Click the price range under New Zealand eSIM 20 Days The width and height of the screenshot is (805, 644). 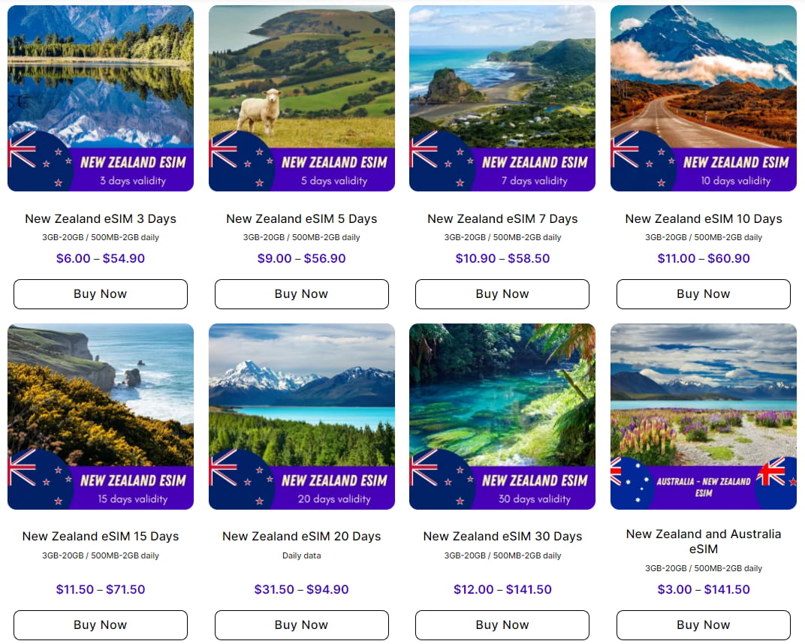pyautogui.click(x=301, y=589)
